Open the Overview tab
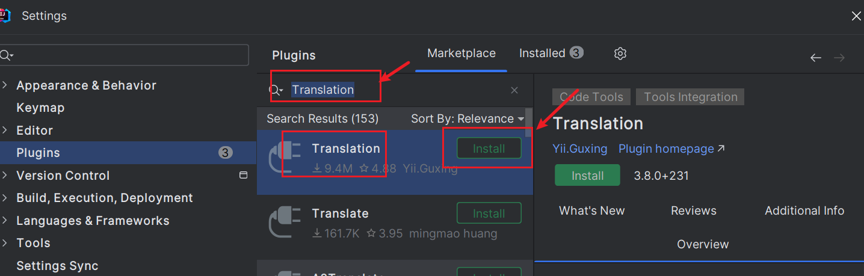This screenshot has height=276, width=864. (x=703, y=245)
